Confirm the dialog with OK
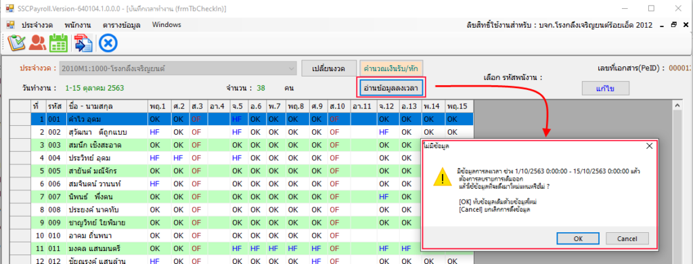Image resolution: width=693 pixels, height=264 pixels. tap(578, 239)
